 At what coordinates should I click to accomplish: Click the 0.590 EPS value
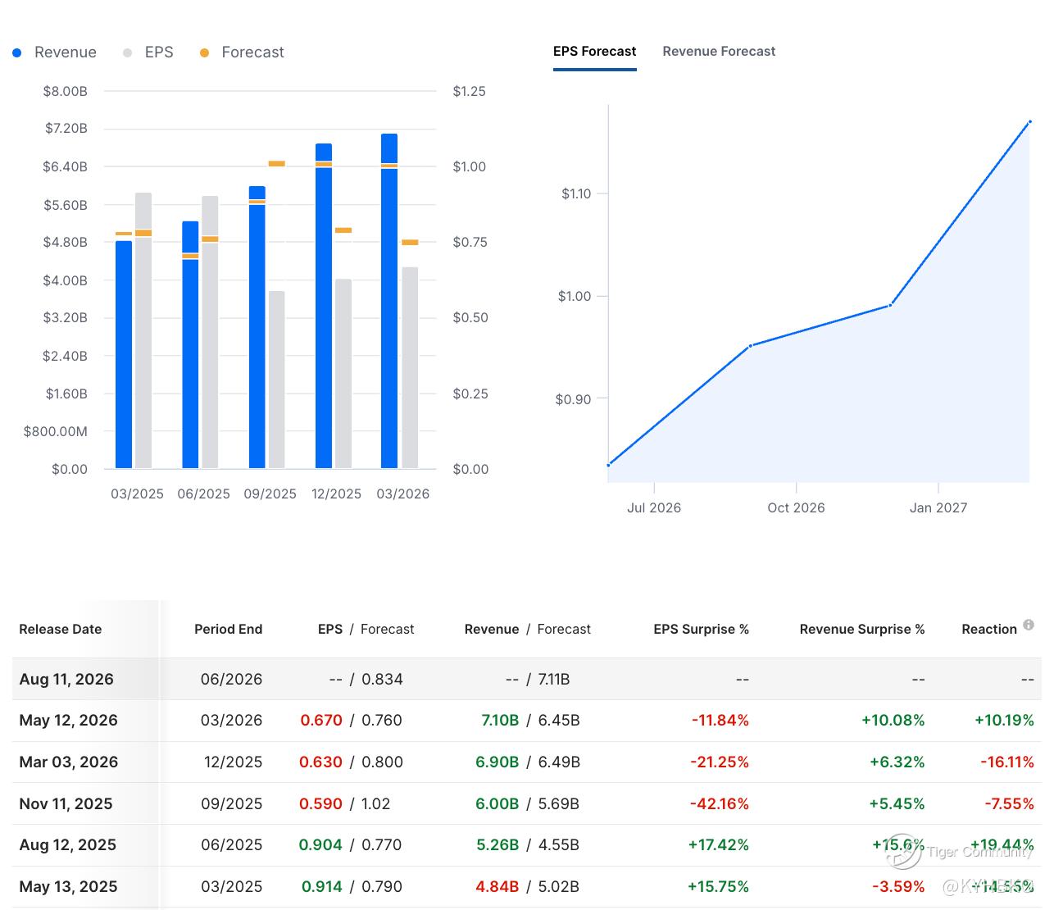(320, 803)
